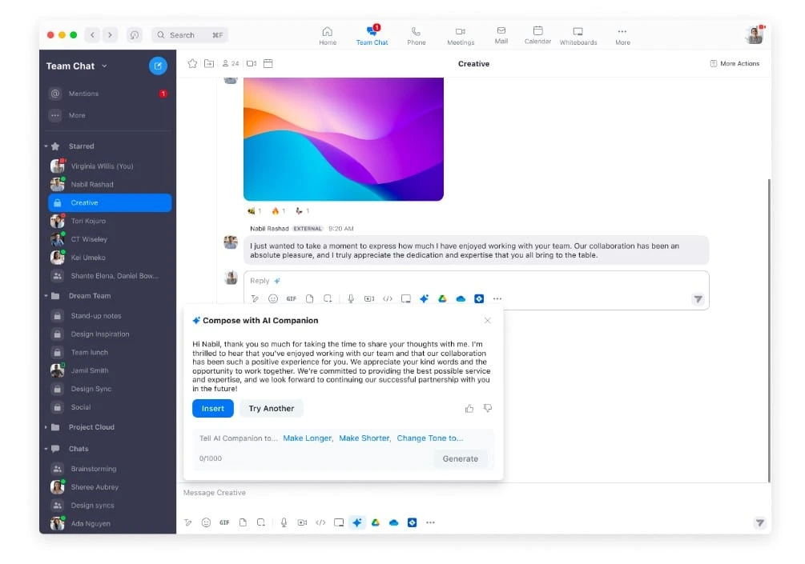Image resolution: width=805 pixels, height=564 pixels.
Task: Open the history clock icon in title bar
Action: [134, 35]
